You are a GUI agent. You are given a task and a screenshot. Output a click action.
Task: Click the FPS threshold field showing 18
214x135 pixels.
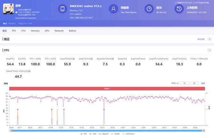coord(184,83)
